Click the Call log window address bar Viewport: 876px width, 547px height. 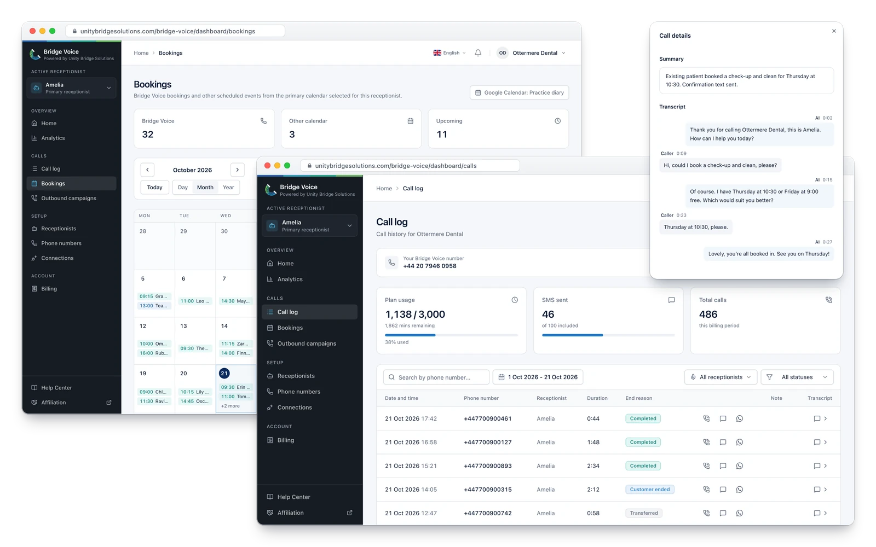point(410,166)
